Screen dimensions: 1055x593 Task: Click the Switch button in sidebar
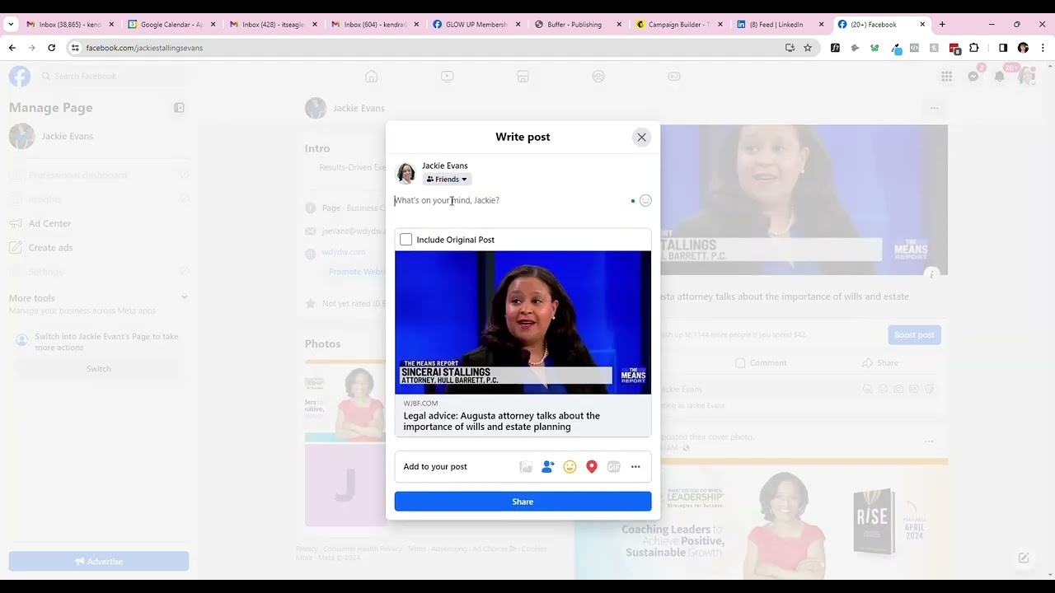(x=98, y=369)
